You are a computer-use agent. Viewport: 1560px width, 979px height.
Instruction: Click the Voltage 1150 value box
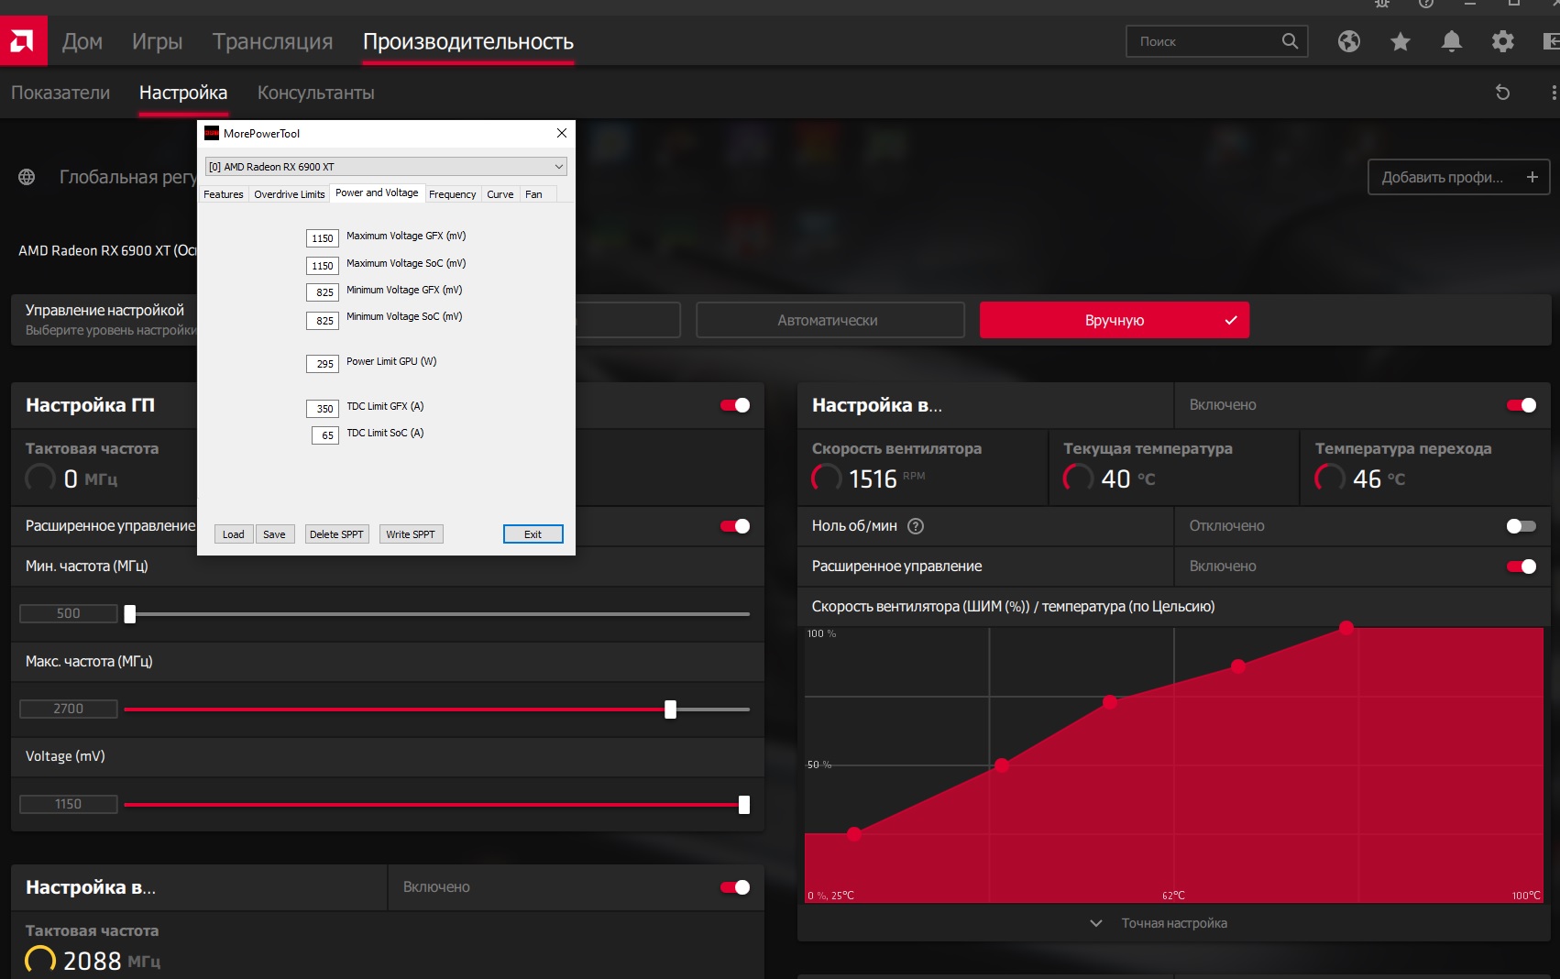point(69,804)
